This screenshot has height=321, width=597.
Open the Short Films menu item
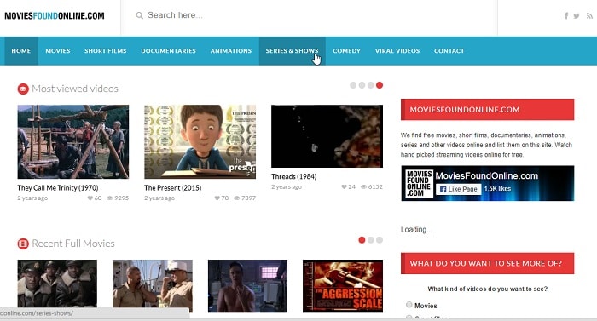(x=106, y=51)
